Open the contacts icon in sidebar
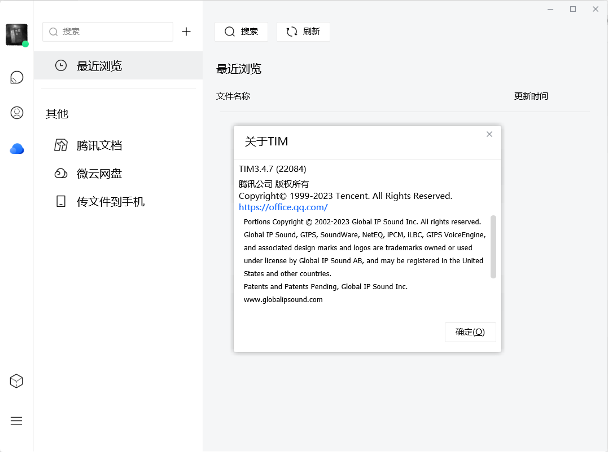This screenshot has height=452, width=608. 17,113
